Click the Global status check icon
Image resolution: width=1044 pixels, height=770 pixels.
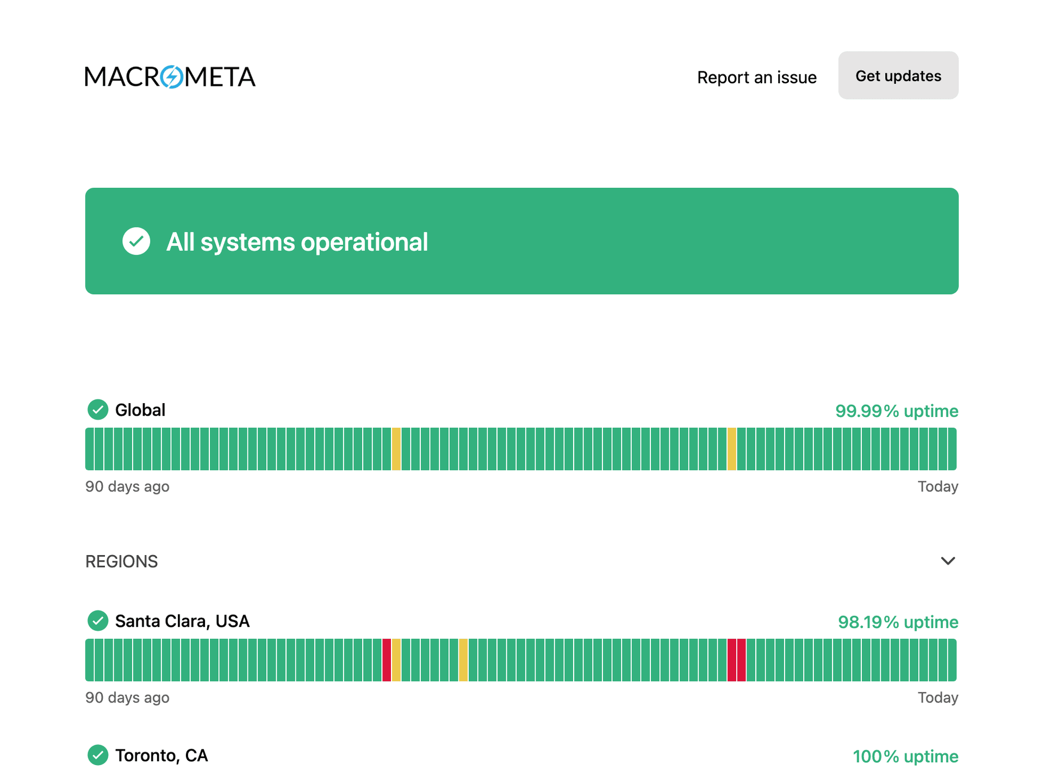[x=98, y=410]
